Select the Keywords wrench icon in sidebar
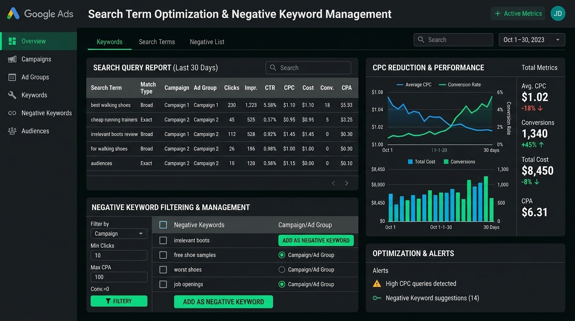The height and width of the screenshot is (321, 575). click(x=12, y=95)
